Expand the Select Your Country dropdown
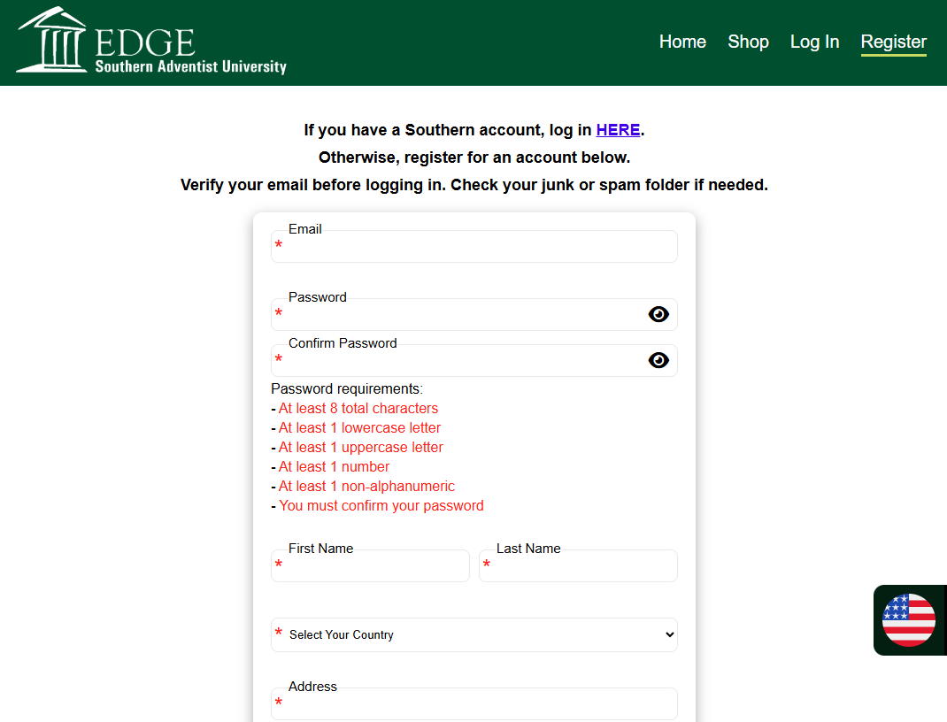 coord(473,634)
